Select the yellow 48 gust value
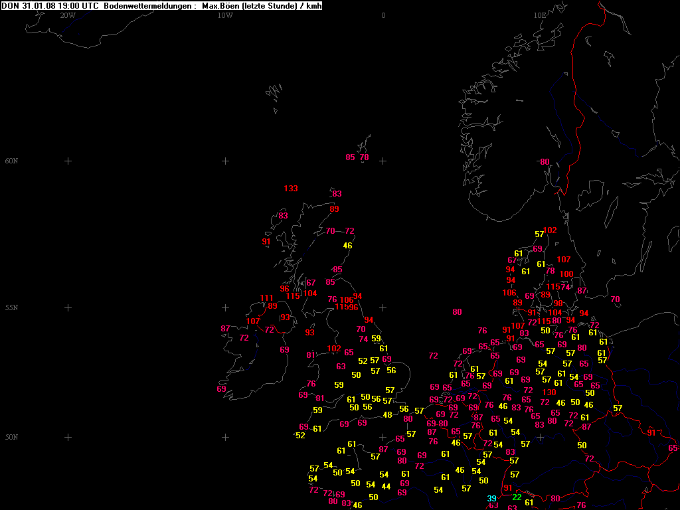Screen dimensions: 680x510 coord(388,415)
